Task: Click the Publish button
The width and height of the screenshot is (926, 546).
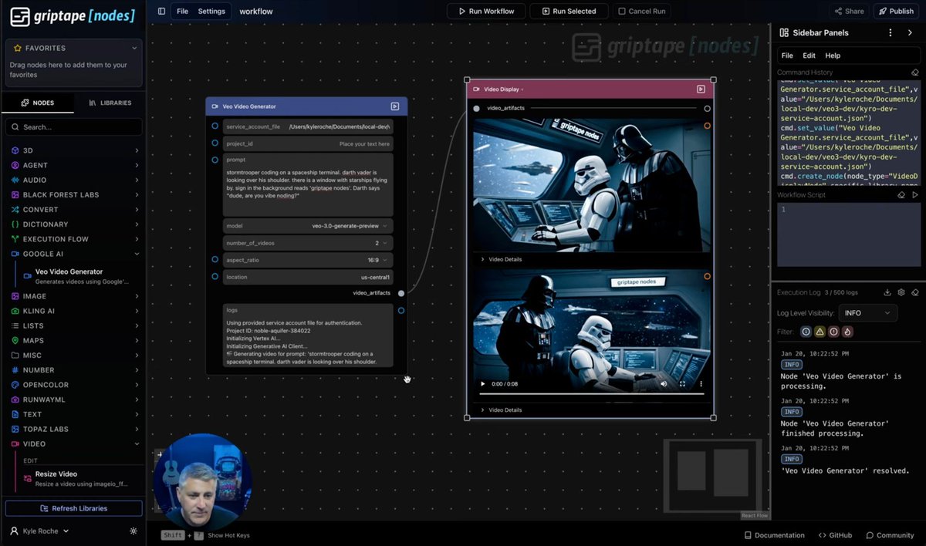Action: 896,12
